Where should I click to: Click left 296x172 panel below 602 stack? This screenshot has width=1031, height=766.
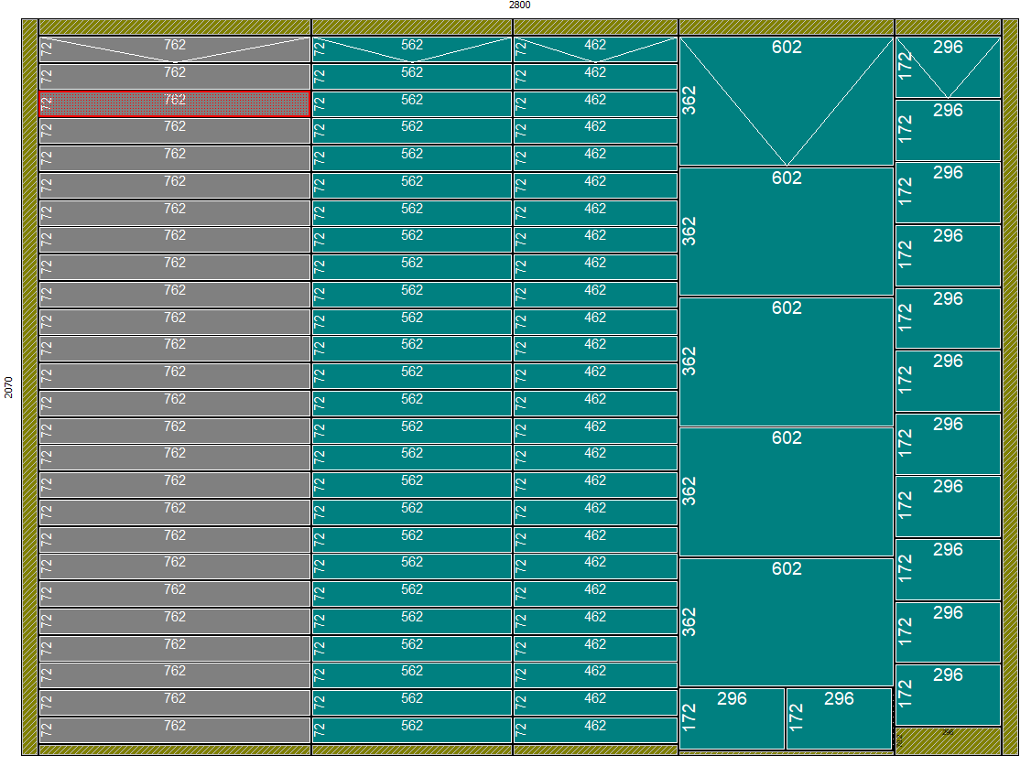pos(732,718)
